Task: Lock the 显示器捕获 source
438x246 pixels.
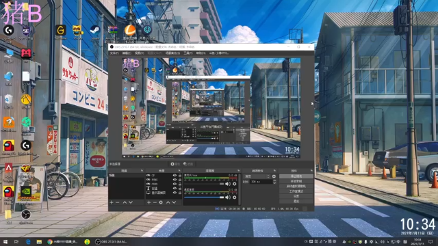Action: tap(180, 193)
